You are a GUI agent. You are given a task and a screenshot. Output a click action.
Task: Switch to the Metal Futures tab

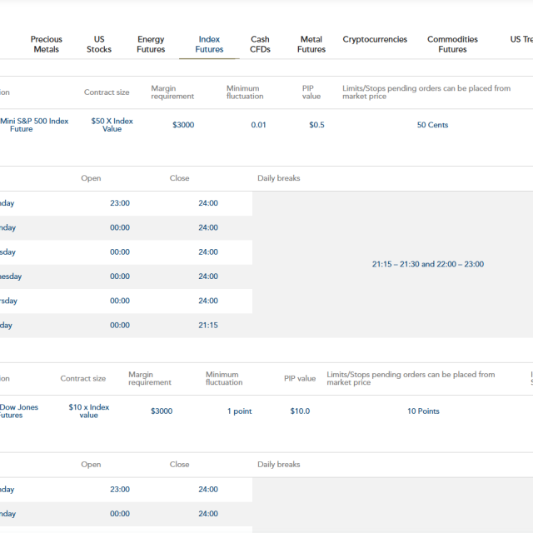(x=311, y=44)
